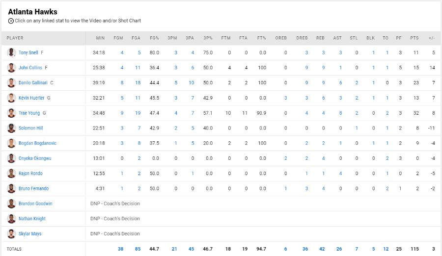Viewport: 442px width, 256px height.
Task: Click Bogdan Bogdanovic's player headshot
Action: coord(11,143)
